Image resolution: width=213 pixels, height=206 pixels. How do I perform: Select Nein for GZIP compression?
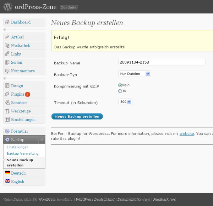coord(120,85)
